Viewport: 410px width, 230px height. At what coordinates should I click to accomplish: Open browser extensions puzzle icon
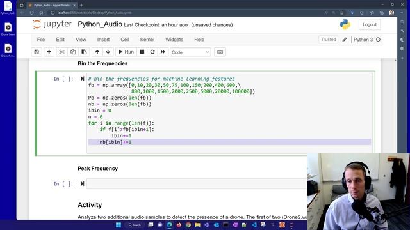pos(362,13)
